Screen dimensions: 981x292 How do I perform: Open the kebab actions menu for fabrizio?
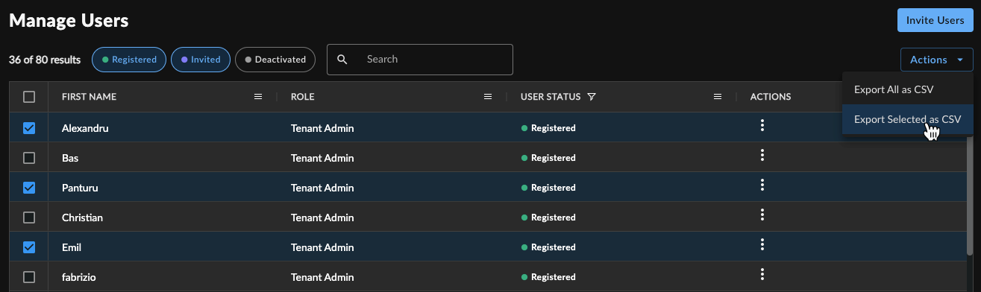point(762,274)
